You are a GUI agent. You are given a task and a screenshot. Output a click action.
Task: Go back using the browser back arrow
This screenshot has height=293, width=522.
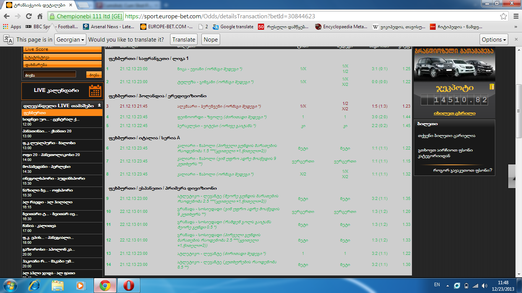[7, 16]
